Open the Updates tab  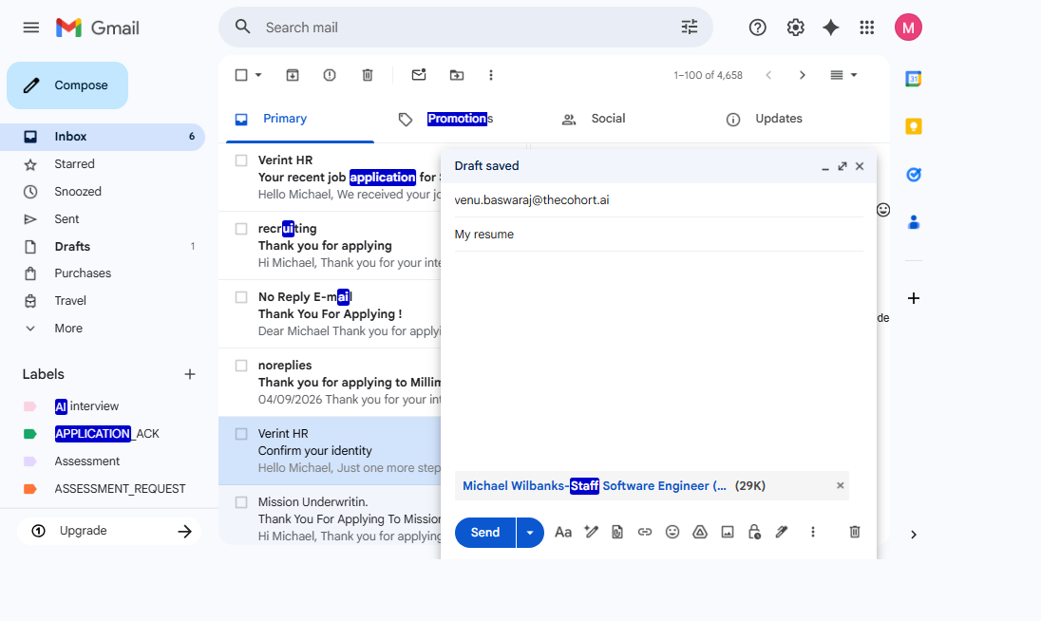(778, 119)
